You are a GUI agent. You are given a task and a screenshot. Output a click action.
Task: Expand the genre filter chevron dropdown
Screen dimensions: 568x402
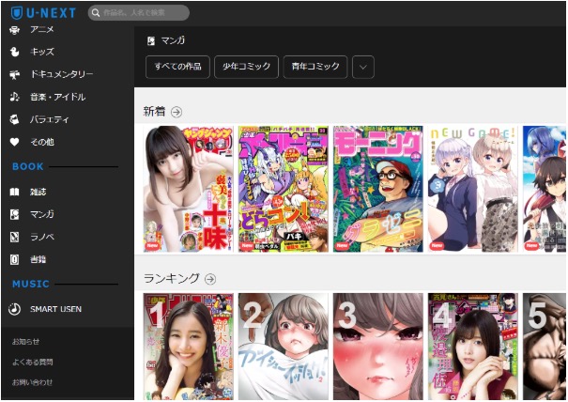[x=362, y=67]
